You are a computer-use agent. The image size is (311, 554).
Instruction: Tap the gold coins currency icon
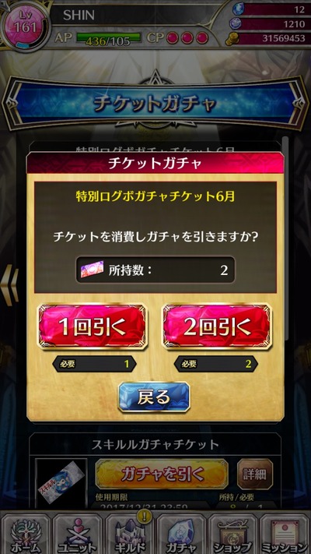232,39
